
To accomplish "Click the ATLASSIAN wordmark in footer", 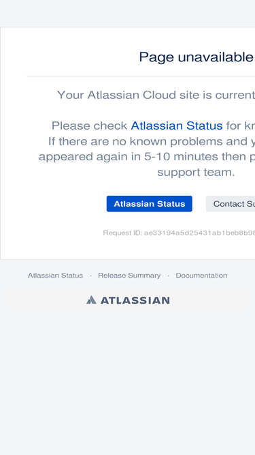I will (x=135, y=300).
